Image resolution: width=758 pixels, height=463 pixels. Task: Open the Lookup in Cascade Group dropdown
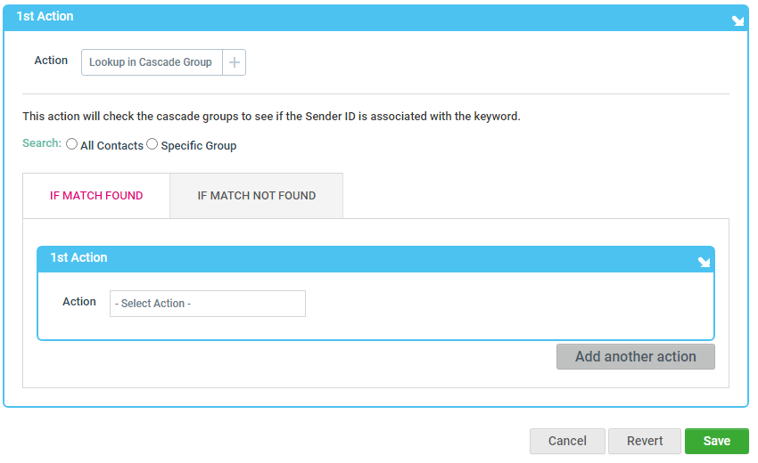(152, 62)
